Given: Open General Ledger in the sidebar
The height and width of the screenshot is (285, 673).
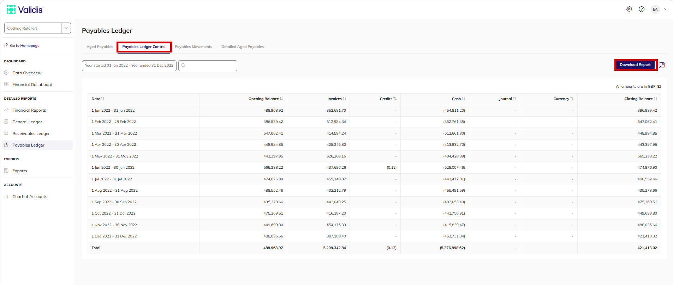Looking at the screenshot, I should click(x=27, y=122).
